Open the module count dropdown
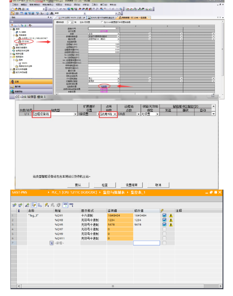The image size is (233, 296). tap(72, 22)
